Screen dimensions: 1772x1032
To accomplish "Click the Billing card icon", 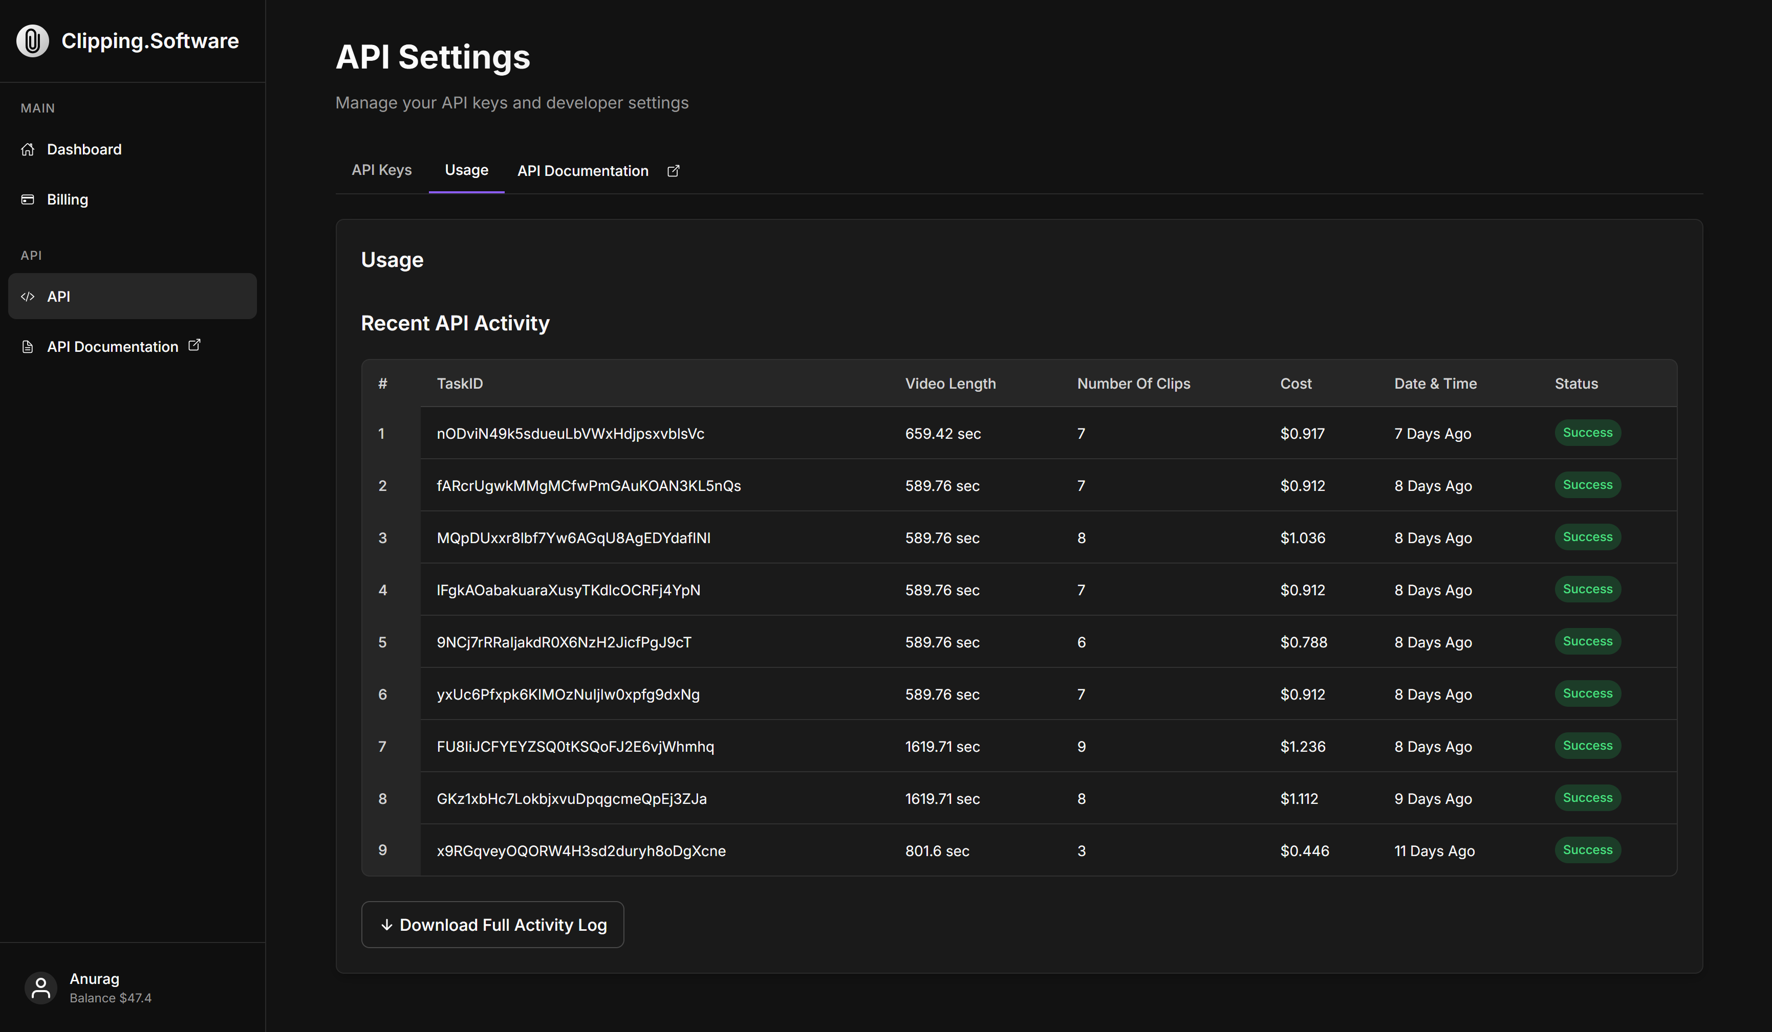I will (x=28, y=199).
